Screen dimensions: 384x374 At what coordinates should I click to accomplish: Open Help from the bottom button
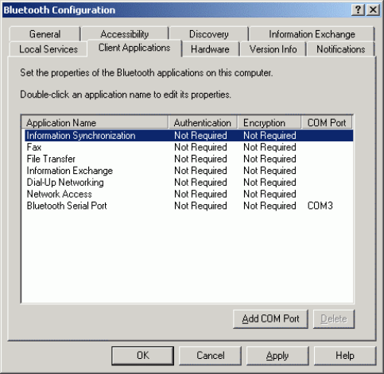(345, 356)
